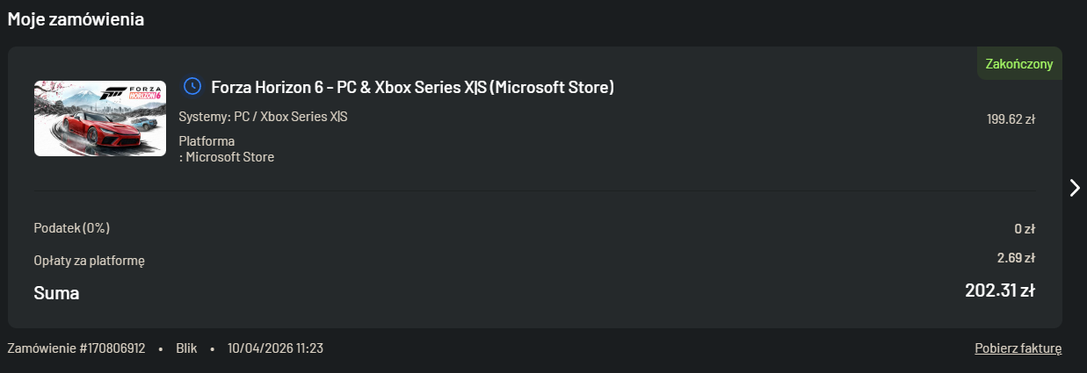The width and height of the screenshot is (1087, 373).
Task: Click the Blik payment method label
Action: click(x=186, y=348)
